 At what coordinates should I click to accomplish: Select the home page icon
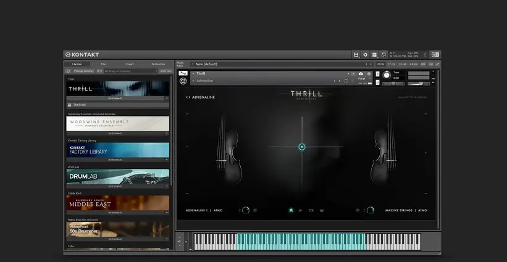point(291,210)
